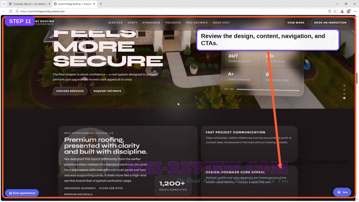Reload the page with the refresh icon
This screenshot has height=202, width=359.
11,11
